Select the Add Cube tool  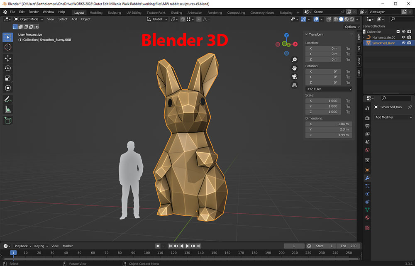coord(7,120)
